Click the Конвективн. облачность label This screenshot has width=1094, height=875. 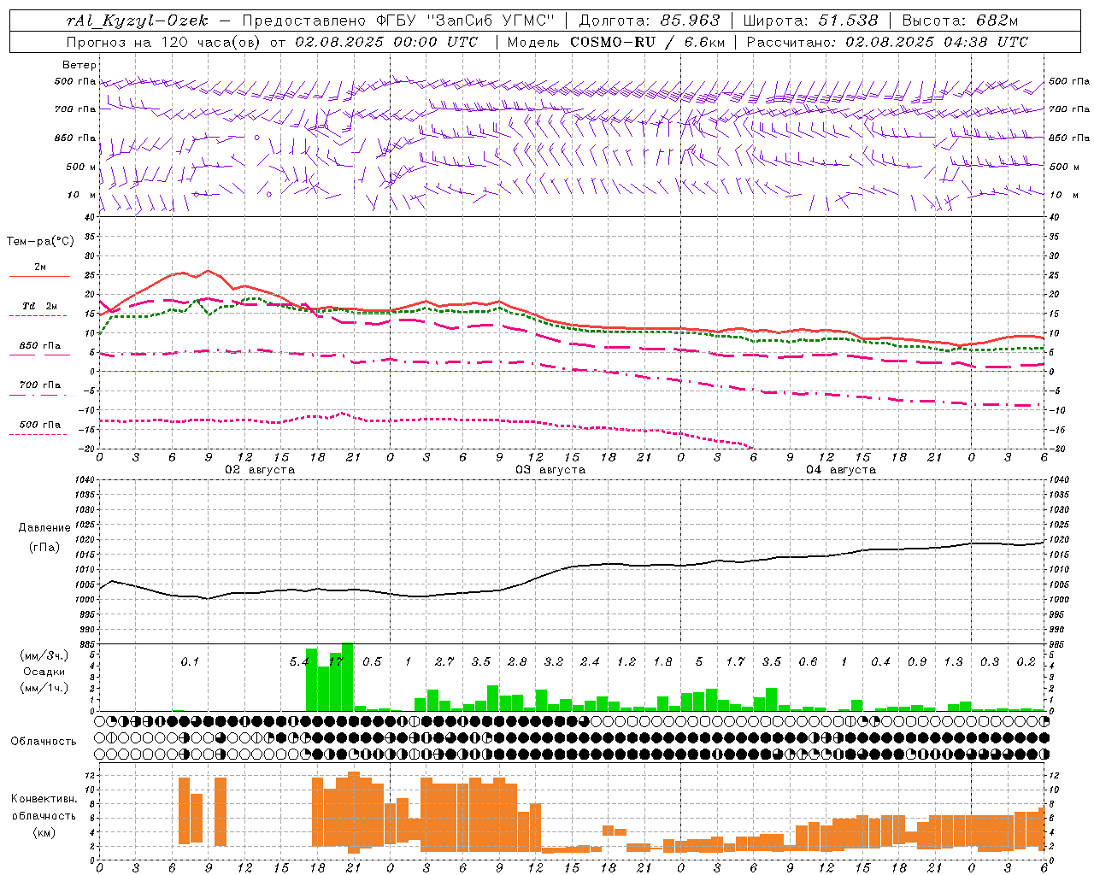[44, 807]
